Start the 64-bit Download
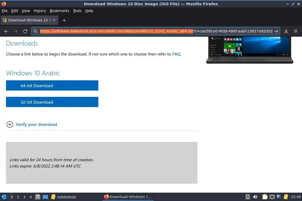 tap(52, 86)
